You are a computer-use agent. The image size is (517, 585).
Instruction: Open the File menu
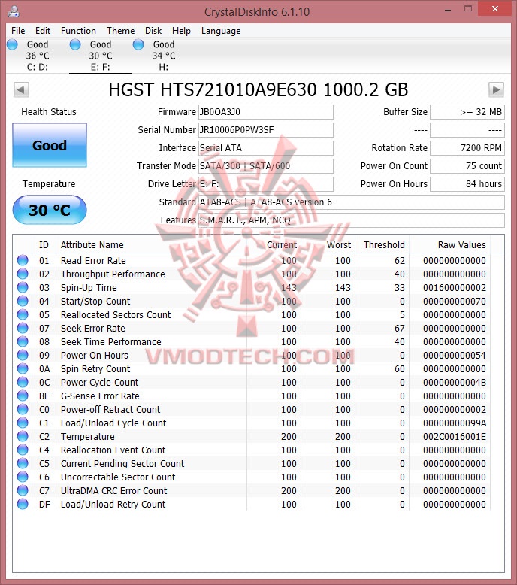[18, 31]
